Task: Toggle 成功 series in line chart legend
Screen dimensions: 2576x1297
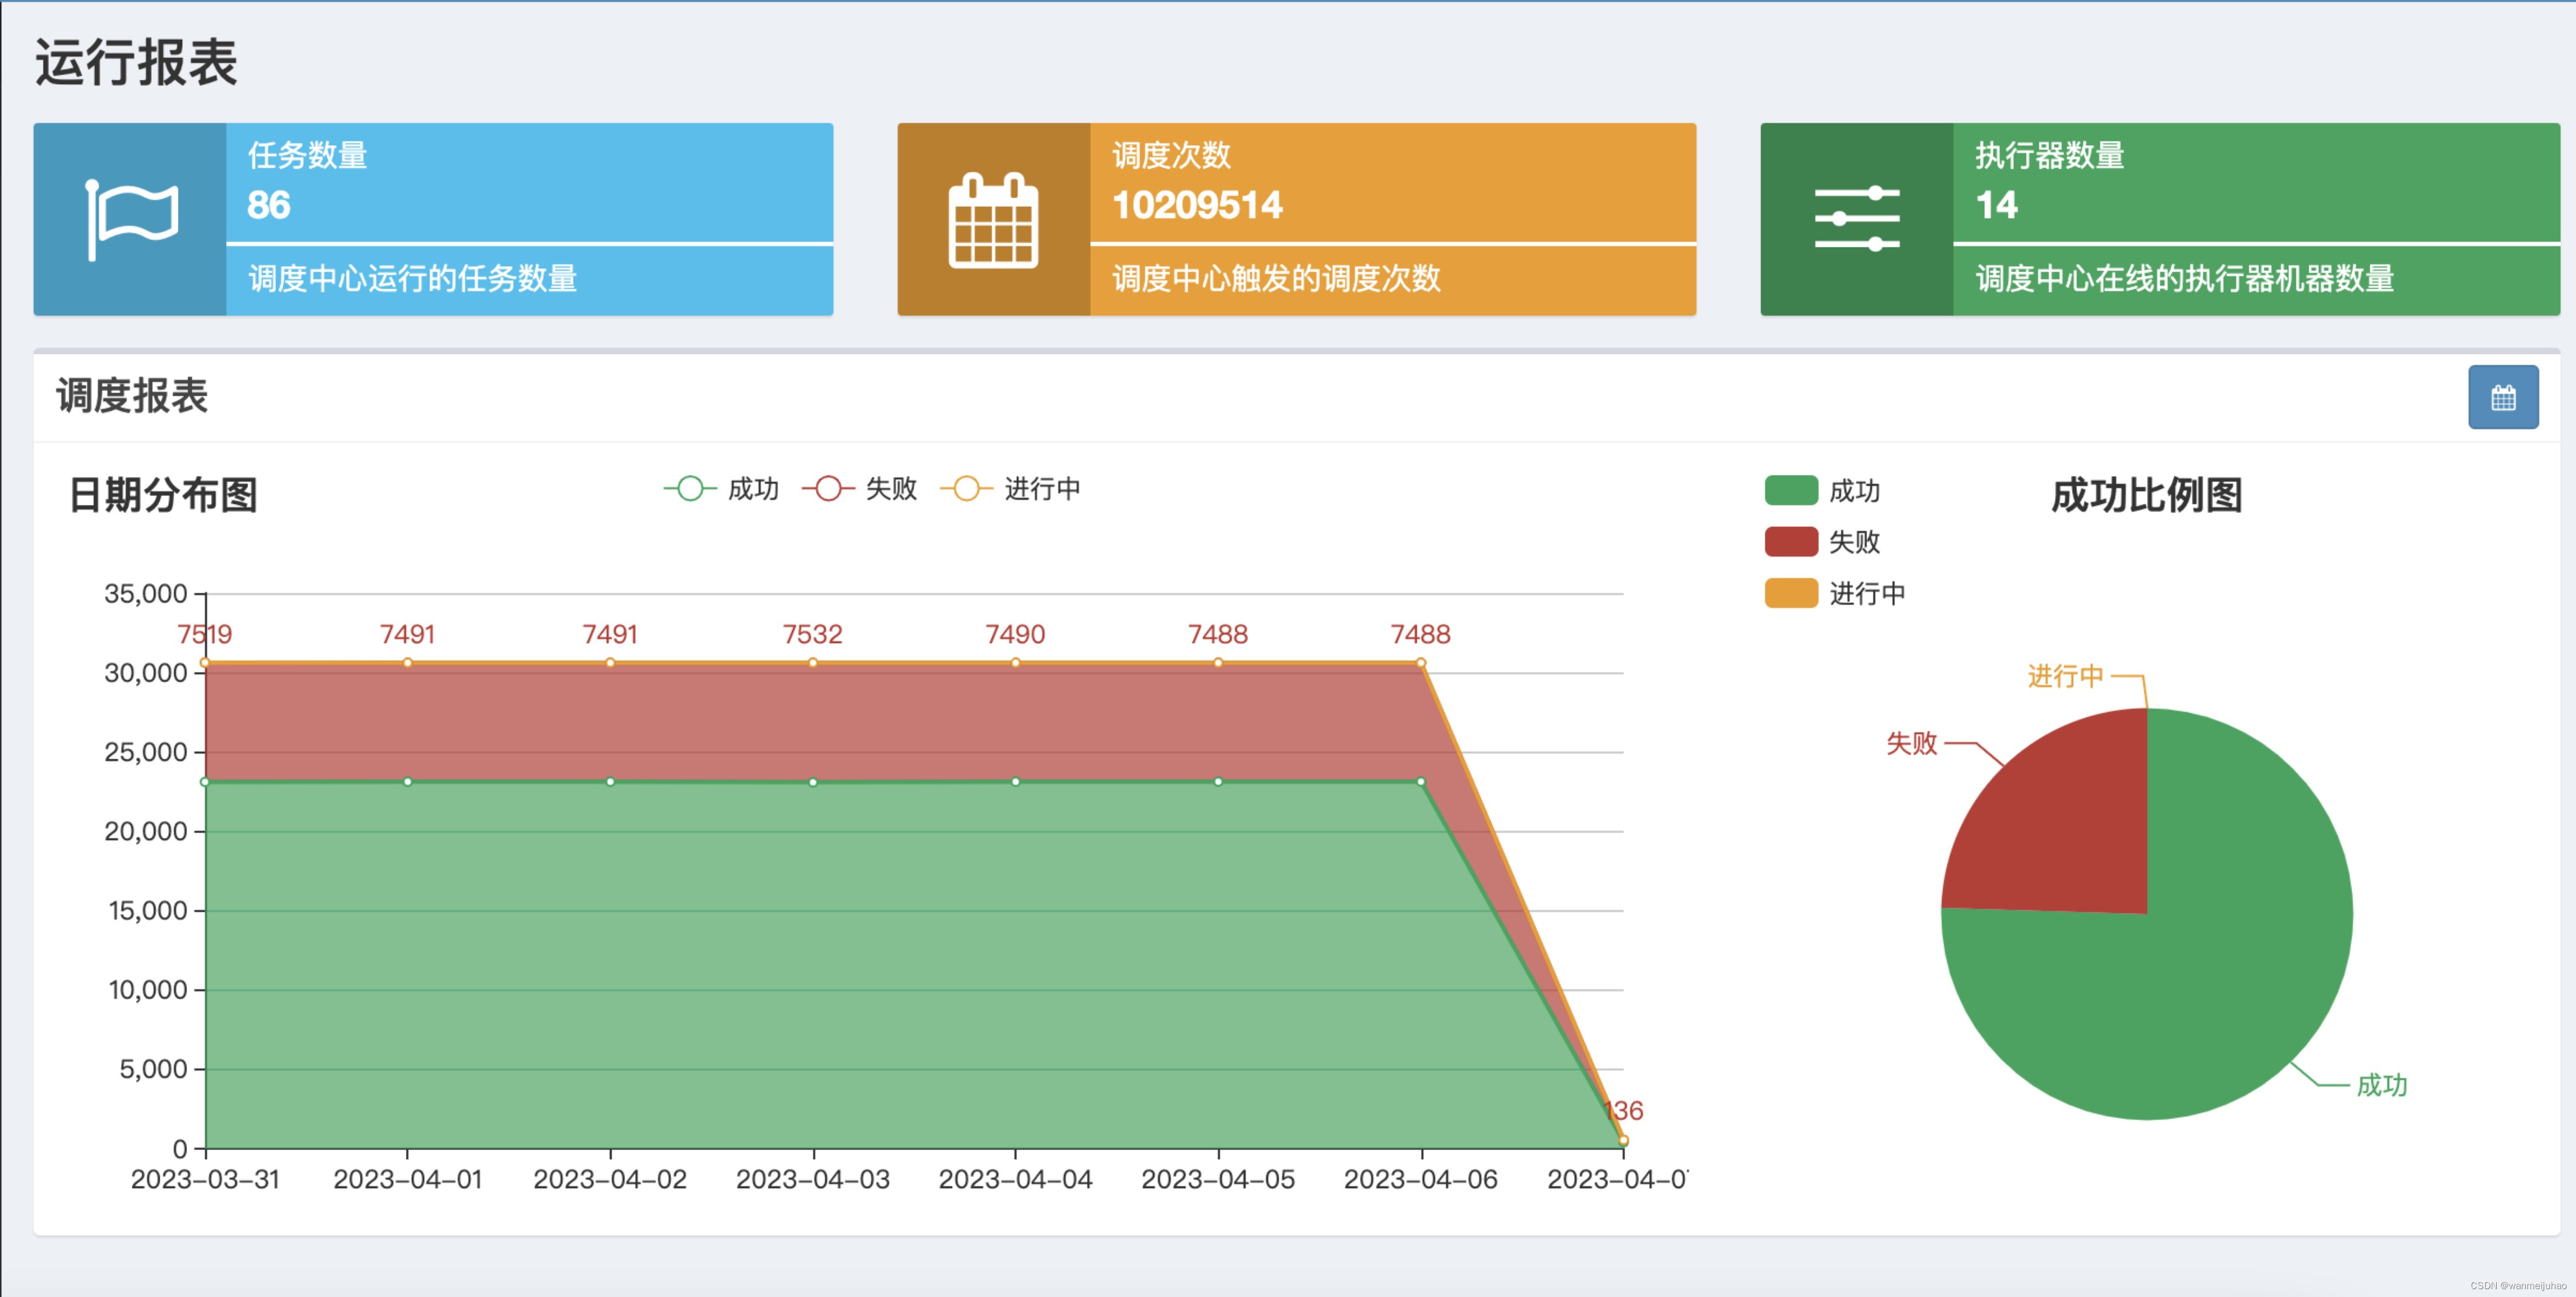Action: click(x=721, y=489)
